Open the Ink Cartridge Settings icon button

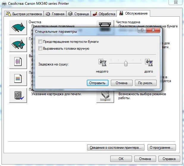coord(18,95)
